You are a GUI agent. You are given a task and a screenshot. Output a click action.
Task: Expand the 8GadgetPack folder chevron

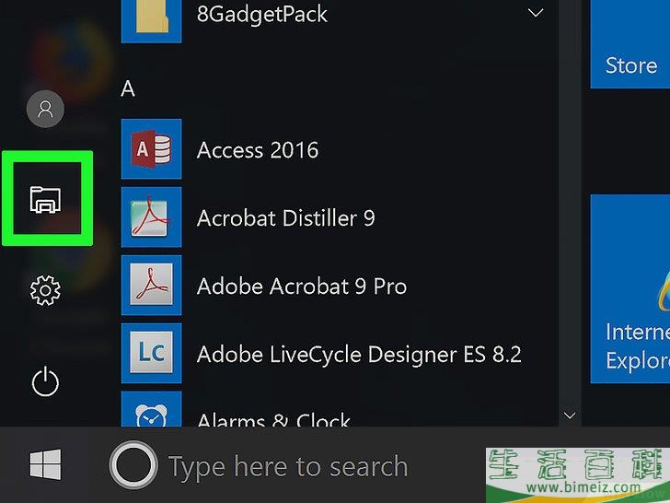[x=536, y=13]
